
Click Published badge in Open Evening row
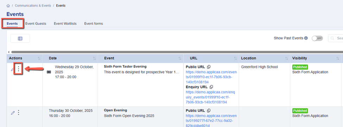point(300,110)
